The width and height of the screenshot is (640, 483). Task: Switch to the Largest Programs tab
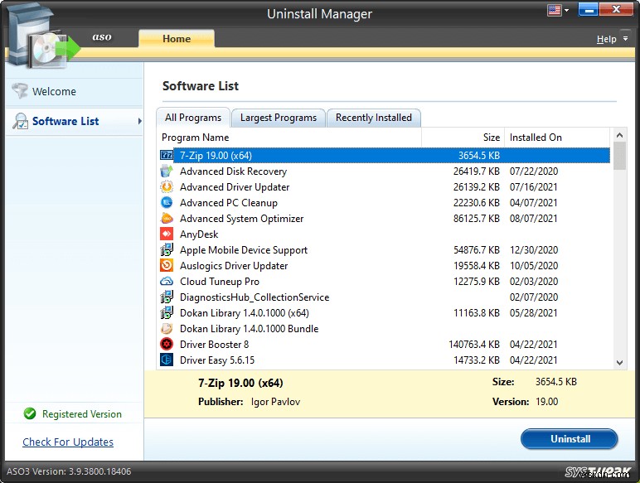pyautogui.click(x=278, y=118)
